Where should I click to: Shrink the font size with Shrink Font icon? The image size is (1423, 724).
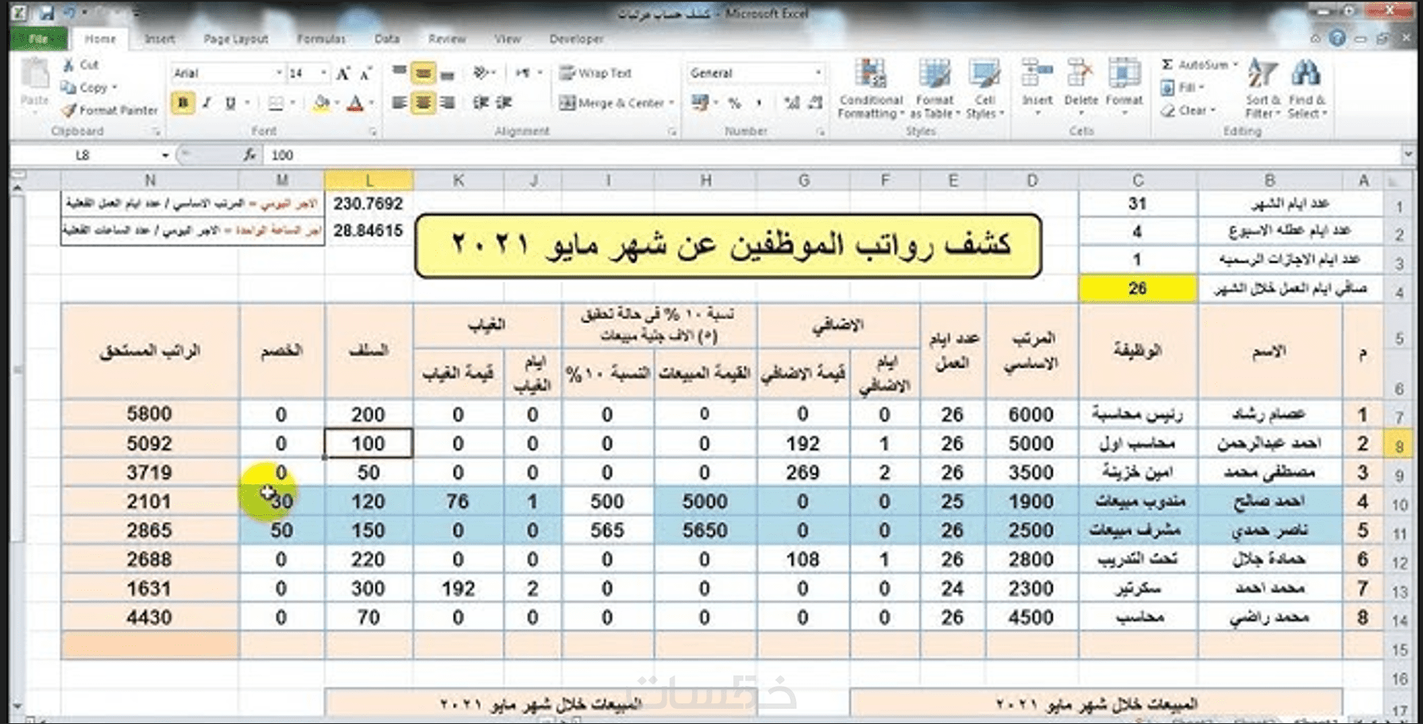tap(365, 74)
